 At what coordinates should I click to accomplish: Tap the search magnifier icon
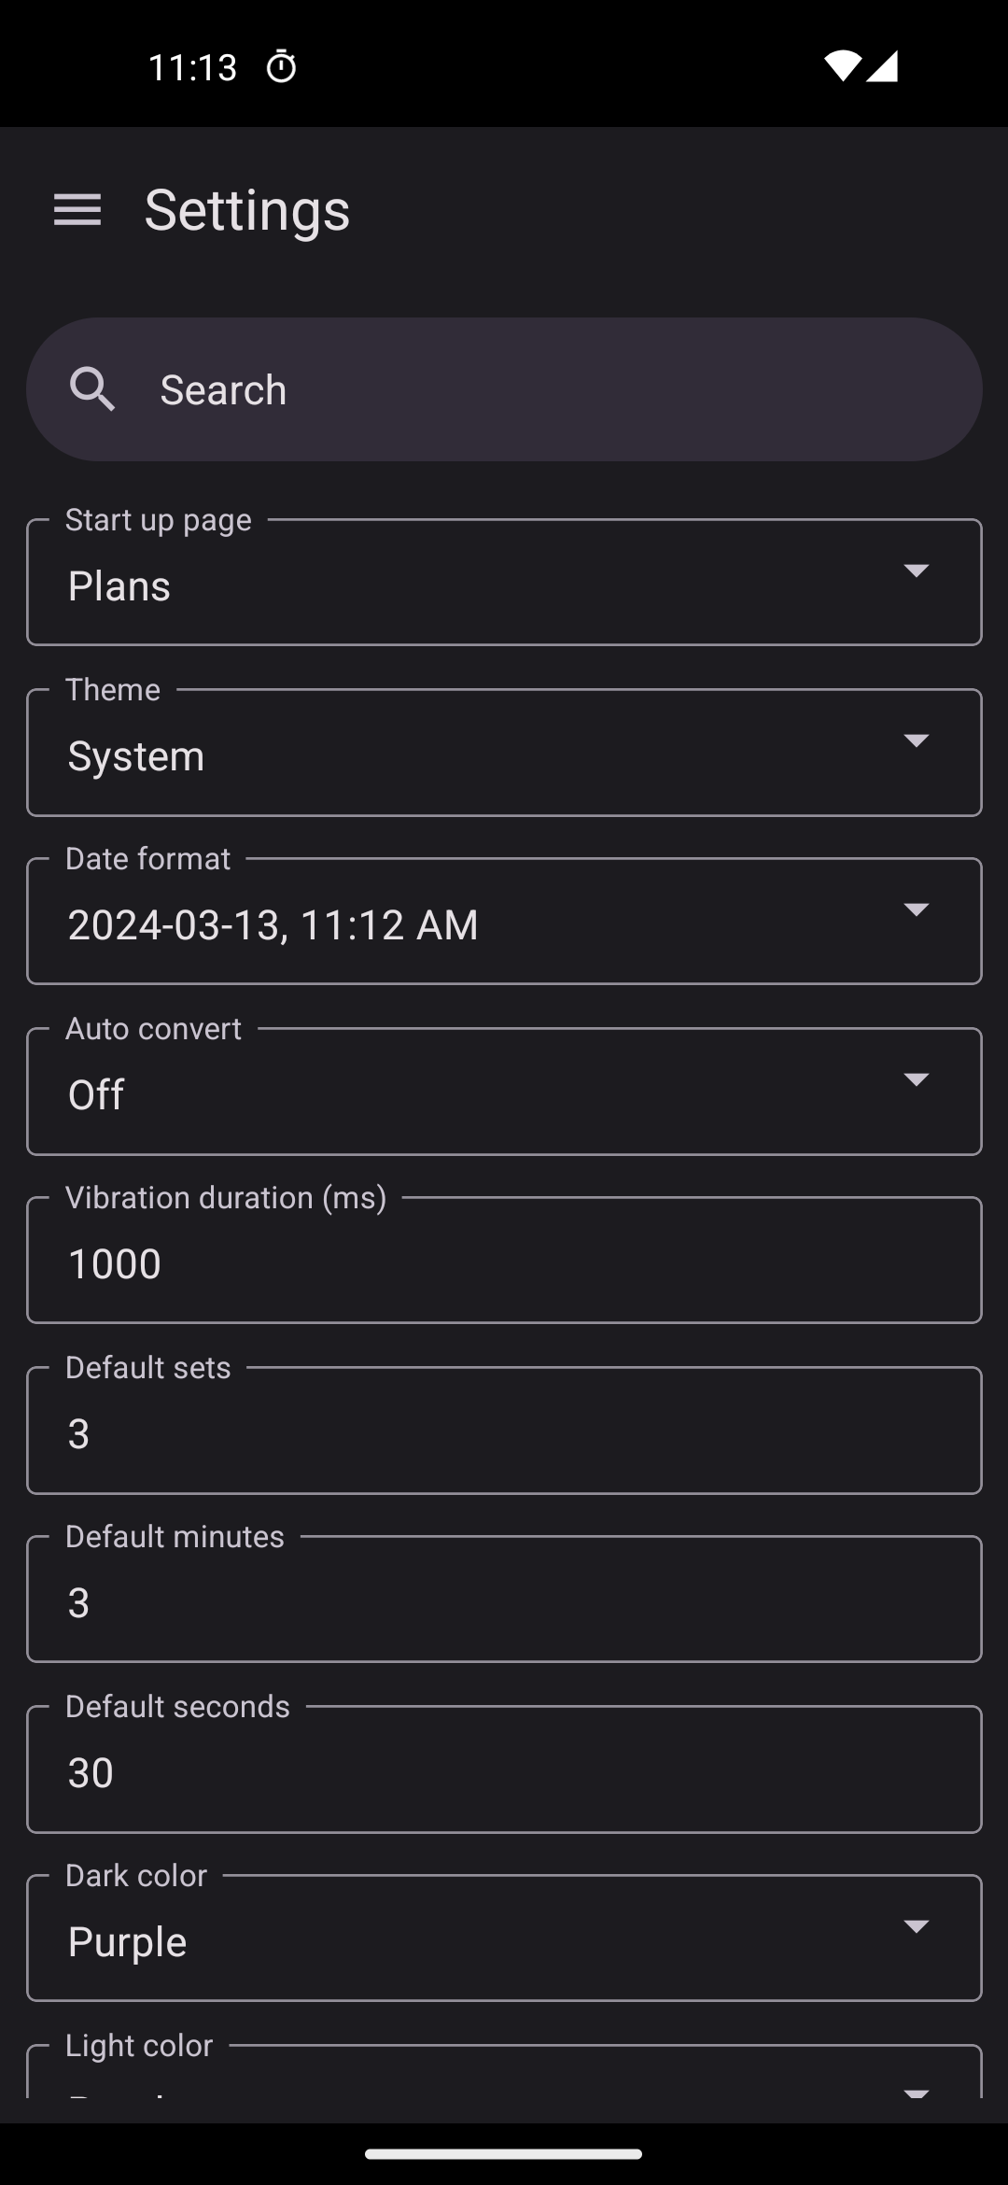coord(92,389)
